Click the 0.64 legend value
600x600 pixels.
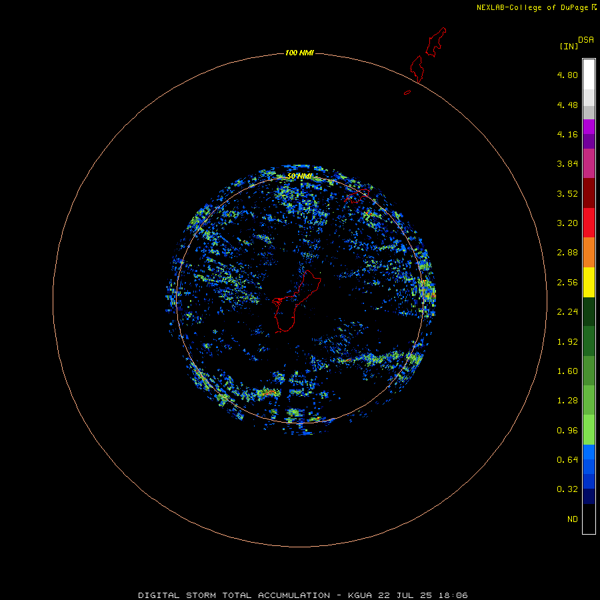(x=567, y=459)
